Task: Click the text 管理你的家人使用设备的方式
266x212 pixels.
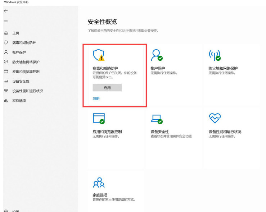Action: [113, 200]
